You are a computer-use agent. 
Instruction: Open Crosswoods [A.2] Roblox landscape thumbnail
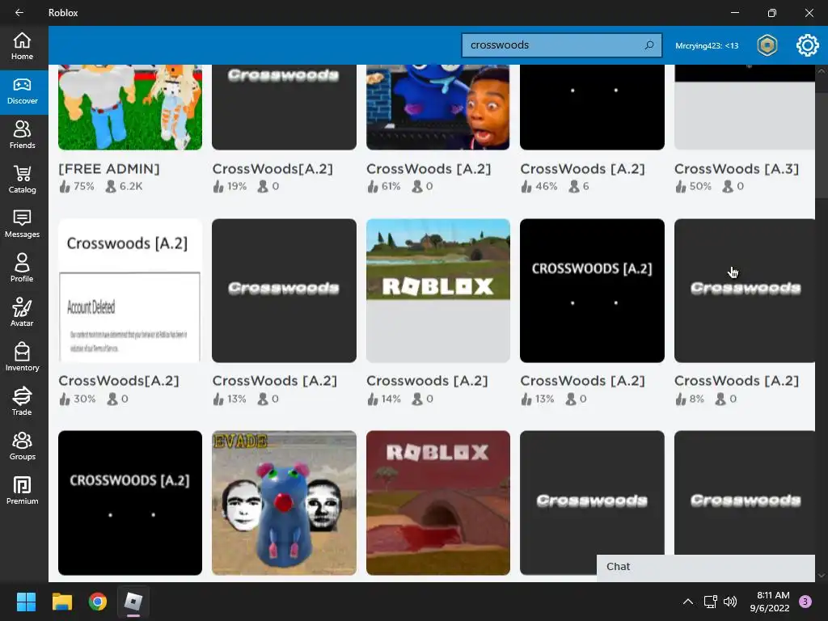pos(437,290)
